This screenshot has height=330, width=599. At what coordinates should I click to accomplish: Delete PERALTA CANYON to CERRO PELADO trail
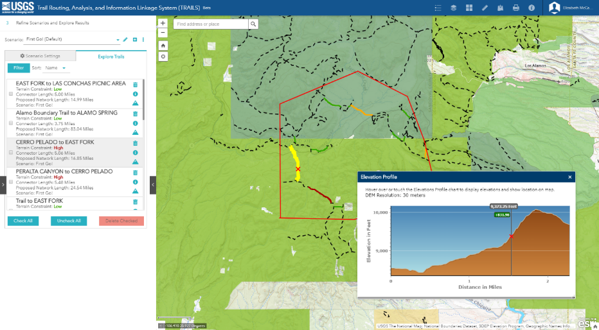pyautogui.click(x=135, y=173)
